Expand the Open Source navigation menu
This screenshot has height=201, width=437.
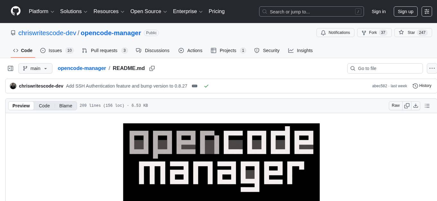pos(148,11)
